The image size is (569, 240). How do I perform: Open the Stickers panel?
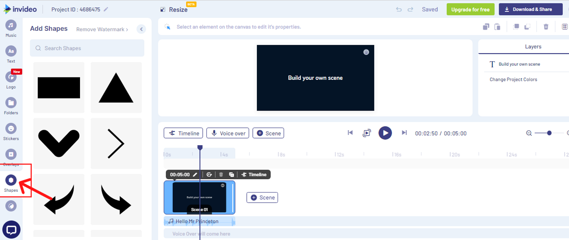tap(11, 130)
